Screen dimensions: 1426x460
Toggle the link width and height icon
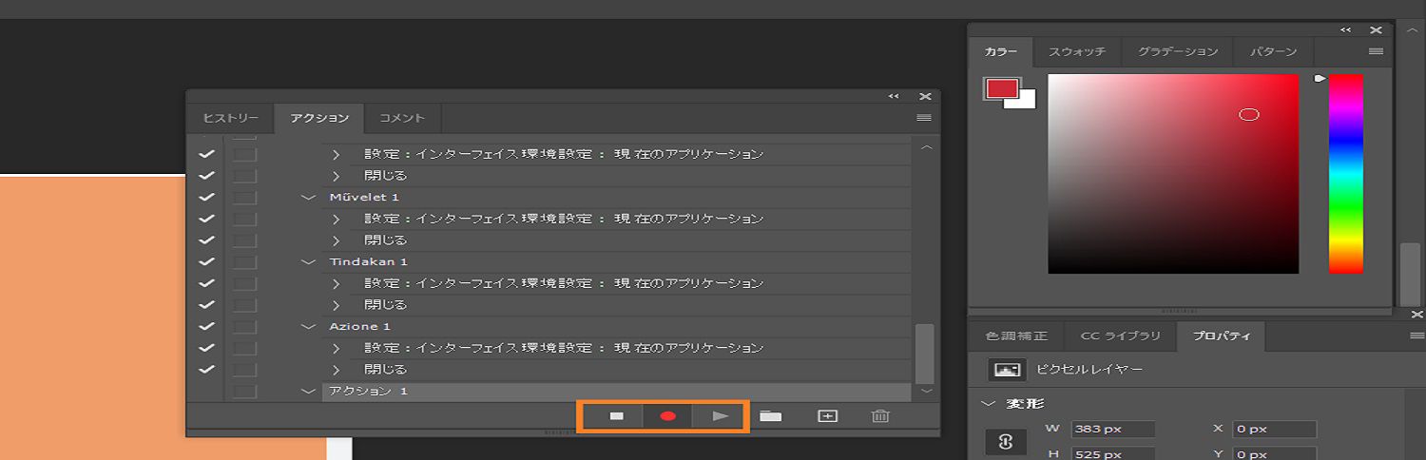click(1007, 441)
